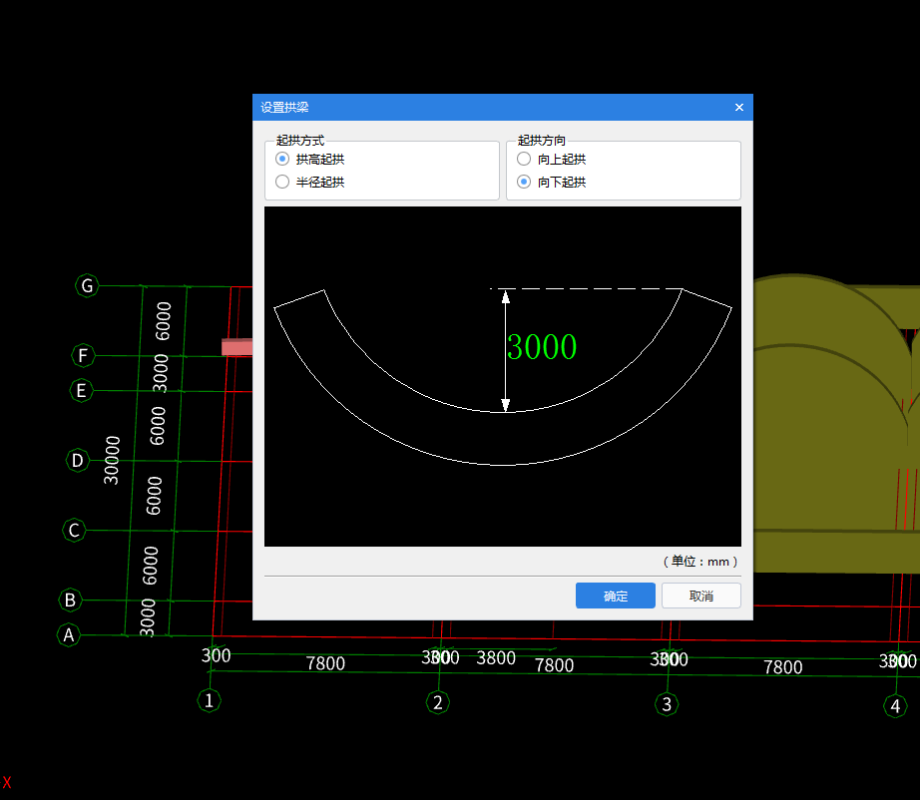The height and width of the screenshot is (800, 920).
Task: Click the 3800 dimension text
Action: tap(496, 658)
